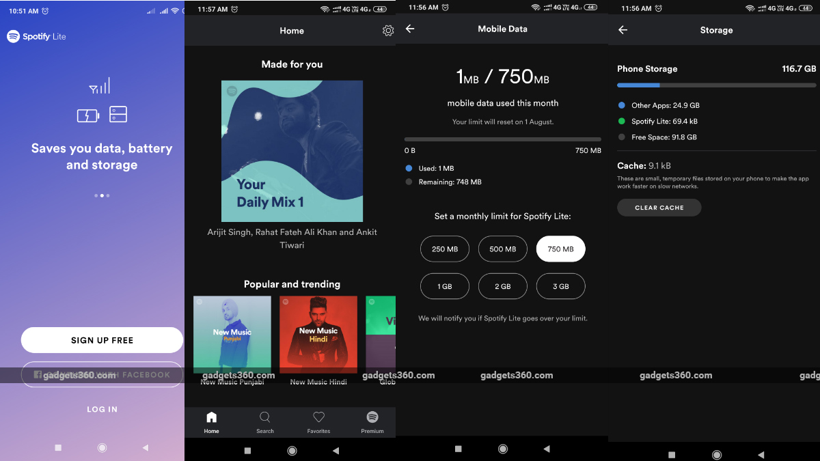
Task: Open the Log In screen
Action: (102, 409)
